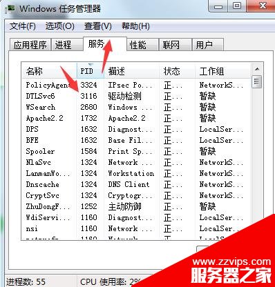
Task: Select the Spooler service row
Action: [x=135, y=151]
